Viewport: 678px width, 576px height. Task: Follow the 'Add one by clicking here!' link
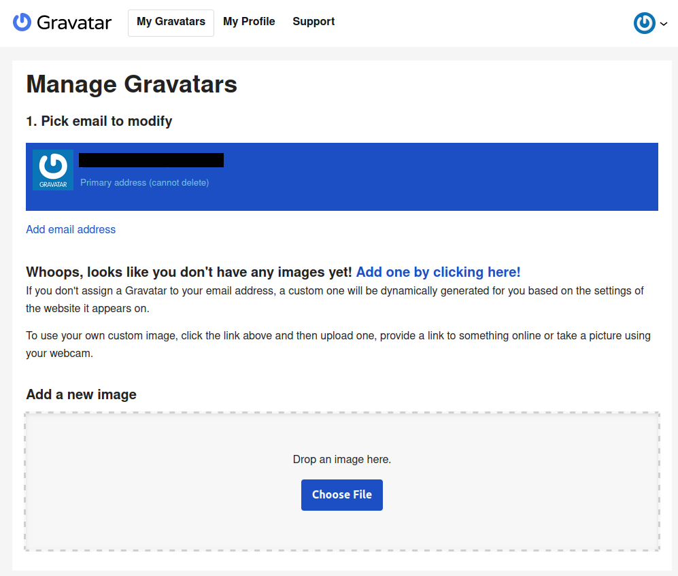coord(438,272)
